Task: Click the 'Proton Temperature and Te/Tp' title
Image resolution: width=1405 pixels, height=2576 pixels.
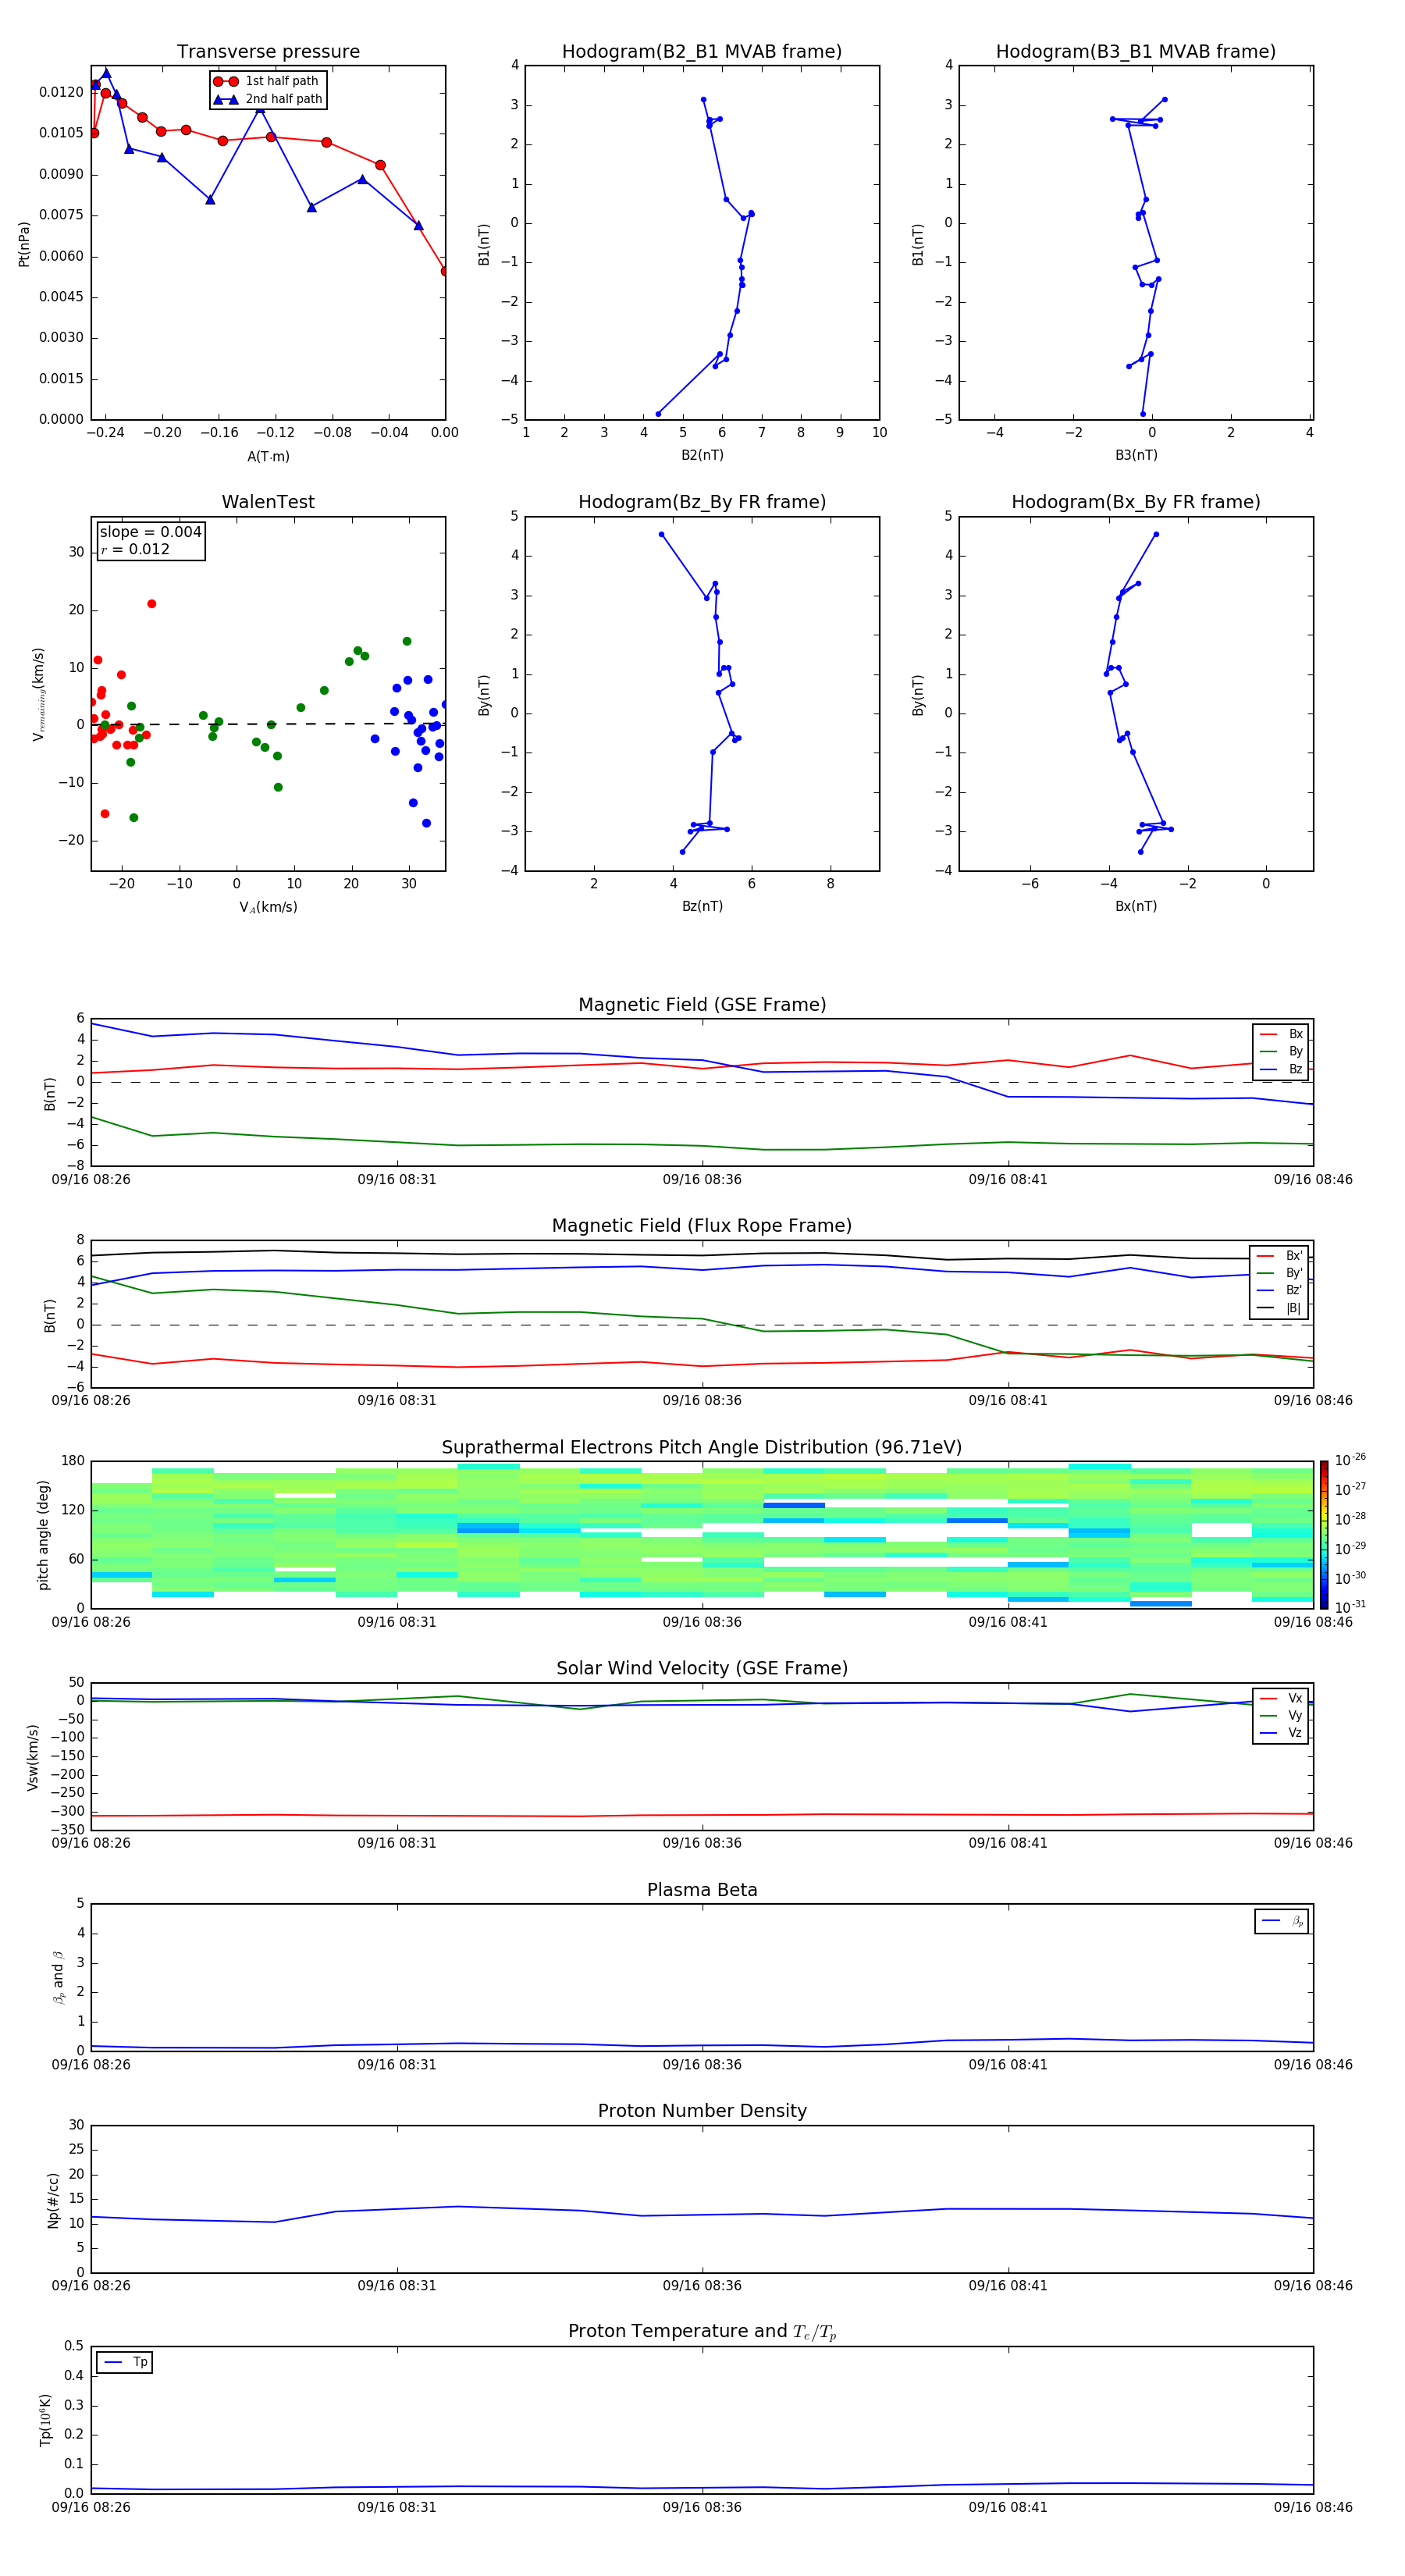Action: pos(702,2331)
